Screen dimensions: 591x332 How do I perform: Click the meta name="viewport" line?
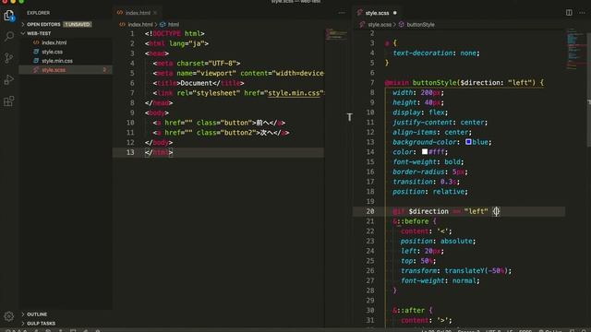click(238, 73)
